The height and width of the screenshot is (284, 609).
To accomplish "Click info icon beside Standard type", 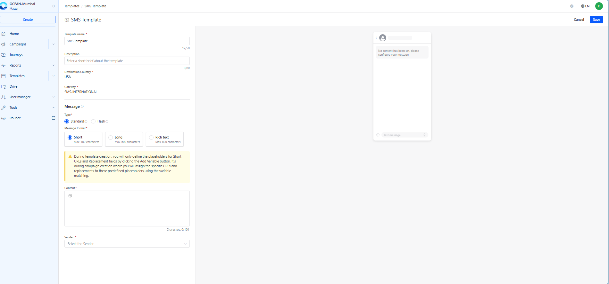I will [86, 122].
